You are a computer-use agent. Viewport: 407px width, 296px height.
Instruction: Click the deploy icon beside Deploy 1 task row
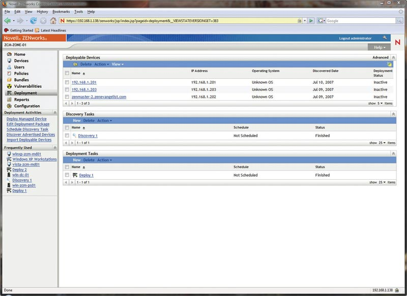pos(75,175)
